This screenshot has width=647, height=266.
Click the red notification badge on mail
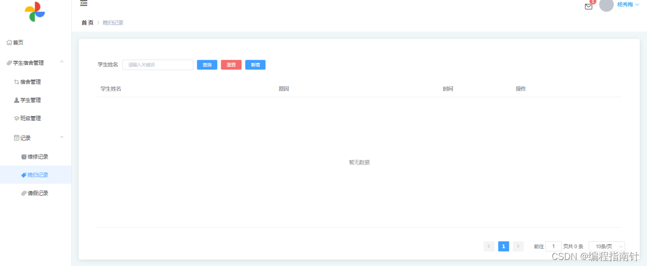(592, 2)
